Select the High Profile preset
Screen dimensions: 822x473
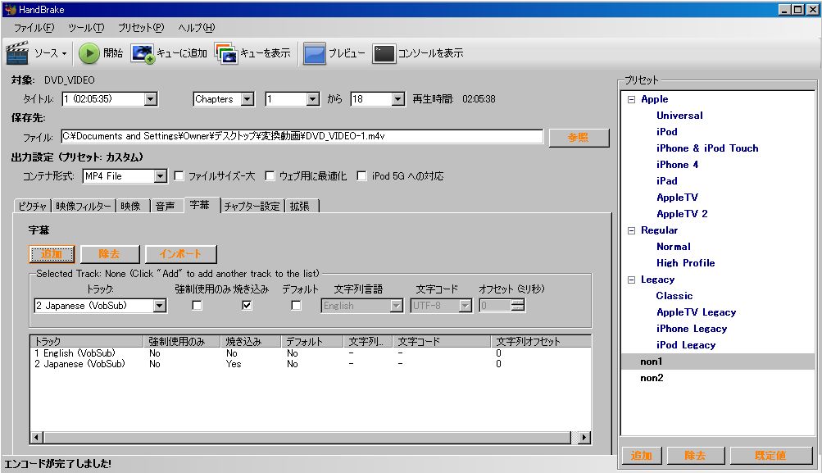click(x=686, y=262)
